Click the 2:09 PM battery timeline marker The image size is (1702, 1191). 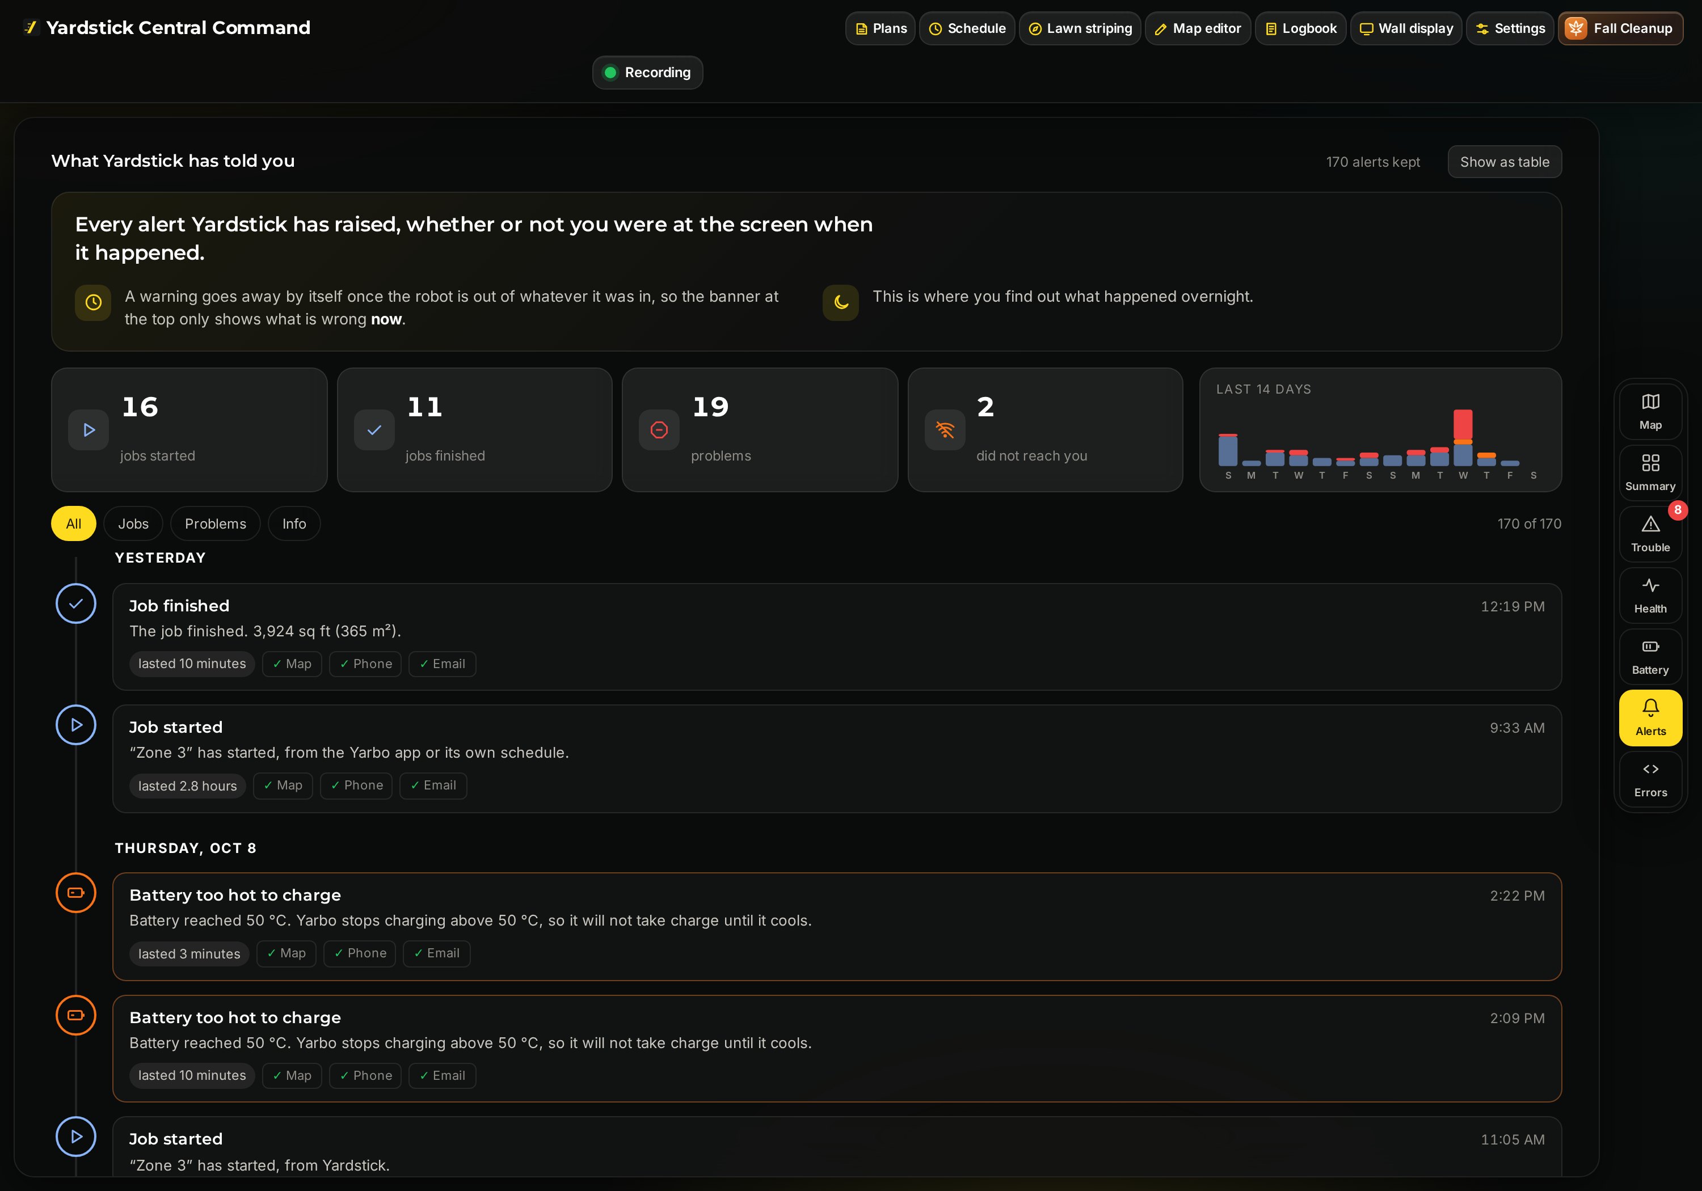point(75,1015)
